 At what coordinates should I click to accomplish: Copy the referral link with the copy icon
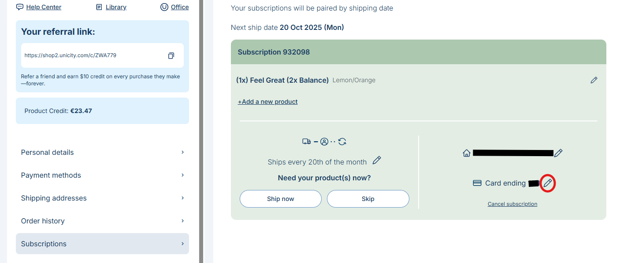coord(171,55)
